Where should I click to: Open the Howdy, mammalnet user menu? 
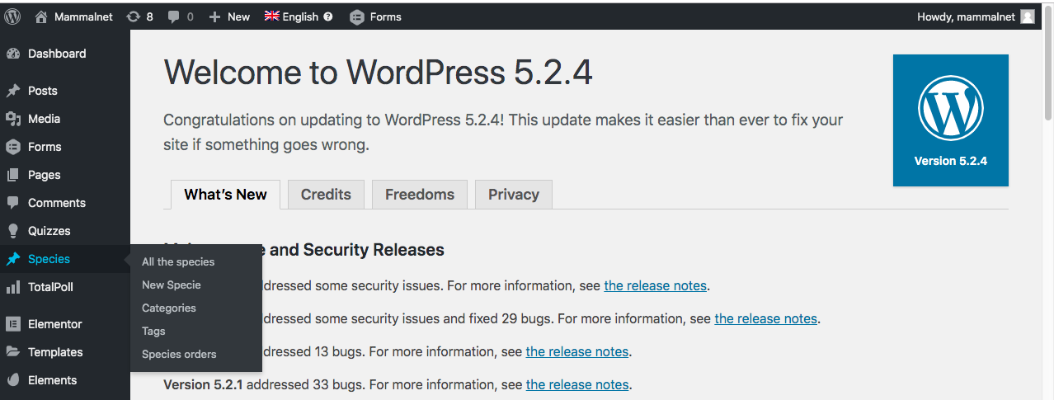click(975, 16)
